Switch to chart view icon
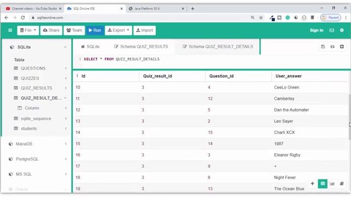Image resolution: width=351 pixels, height=197 pixels. [x=332, y=184]
